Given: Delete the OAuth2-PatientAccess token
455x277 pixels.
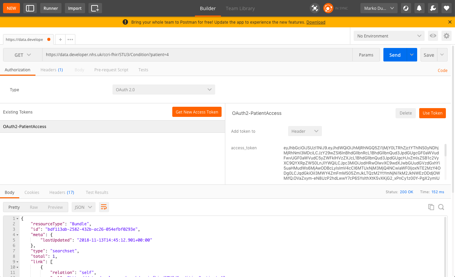Looking at the screenshot, I should coord(406,113).
